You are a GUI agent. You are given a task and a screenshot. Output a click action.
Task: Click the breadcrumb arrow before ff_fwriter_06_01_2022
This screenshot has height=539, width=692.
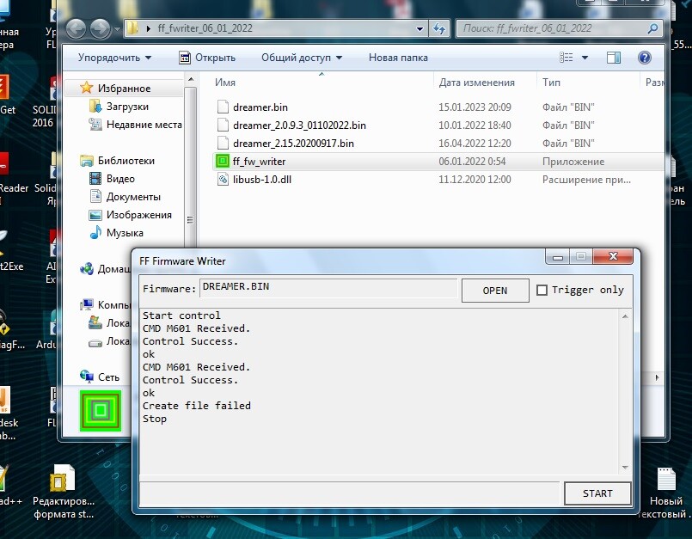click(148, 28)
